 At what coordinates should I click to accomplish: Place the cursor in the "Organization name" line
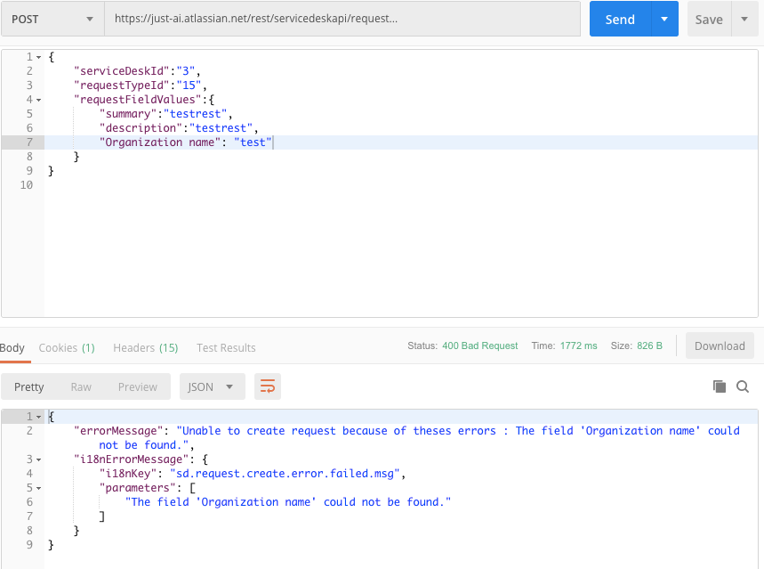[185, 142]
